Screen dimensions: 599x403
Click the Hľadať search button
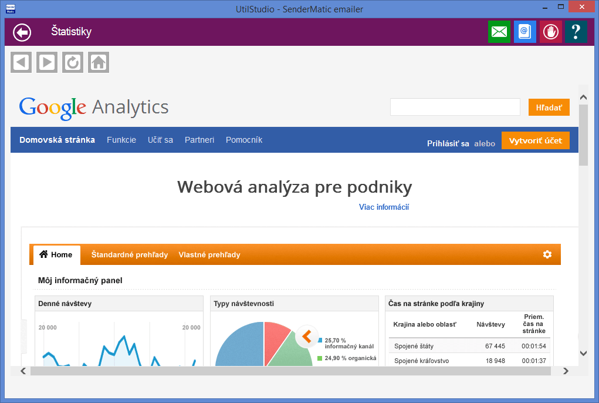click(x=549, y=108)
